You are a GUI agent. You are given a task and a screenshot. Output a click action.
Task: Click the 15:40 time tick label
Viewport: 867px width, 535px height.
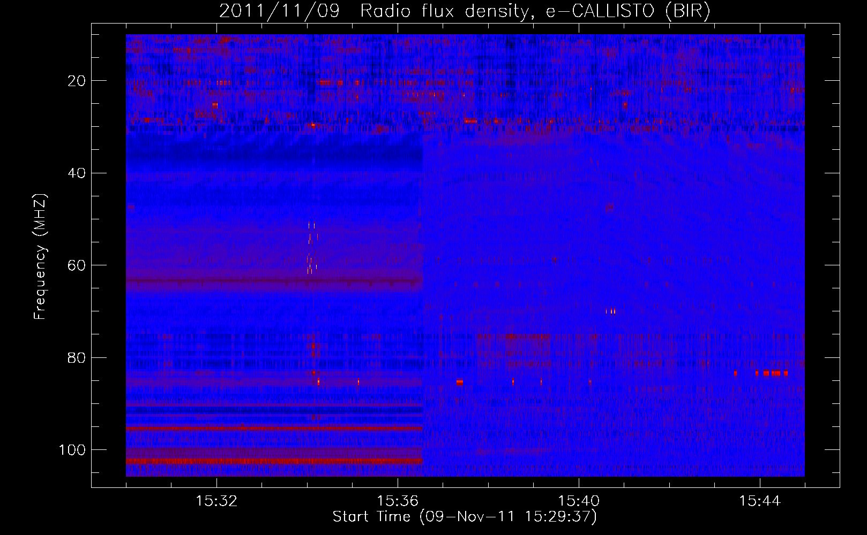pos(579,501)
